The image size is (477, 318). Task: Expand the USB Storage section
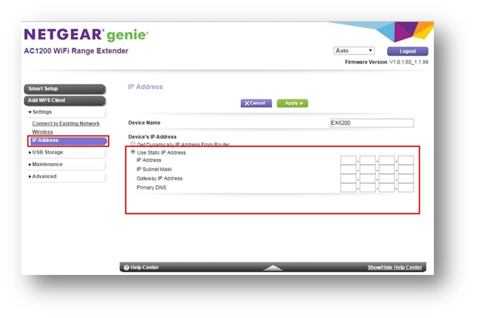click(66, 152)
